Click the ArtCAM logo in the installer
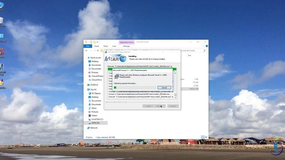 pyautogui.click(x=116, y=59)
